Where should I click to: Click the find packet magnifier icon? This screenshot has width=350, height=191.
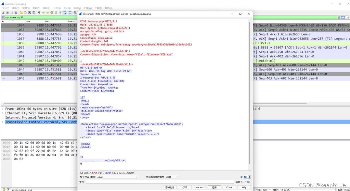tap(39, 13)
